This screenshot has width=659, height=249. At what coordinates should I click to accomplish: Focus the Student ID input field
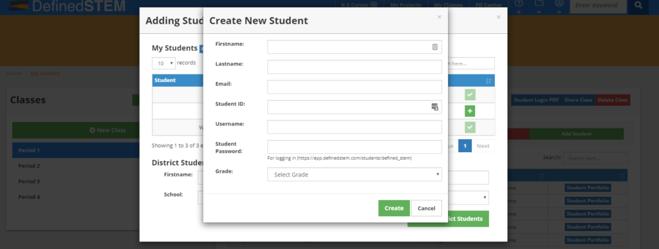pyautogui.click(x=355, y=107)
